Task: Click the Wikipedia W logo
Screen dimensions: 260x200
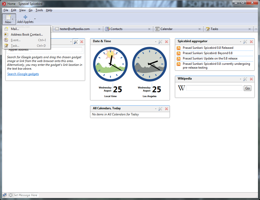Action: 181,88
